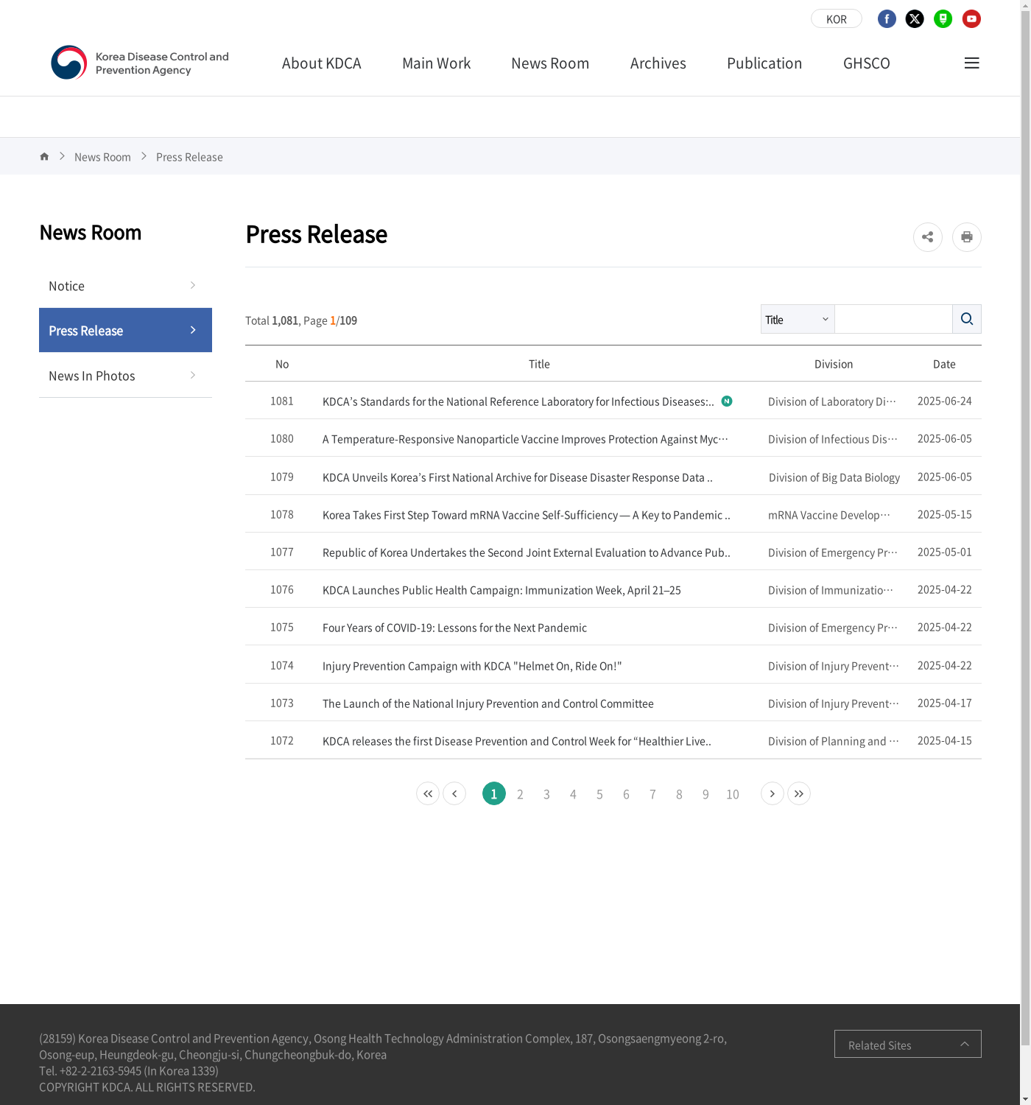Open the News Room menu
Image resolution: width=1031 pixels, height=1105 pixels.
(x=549, y=63)
